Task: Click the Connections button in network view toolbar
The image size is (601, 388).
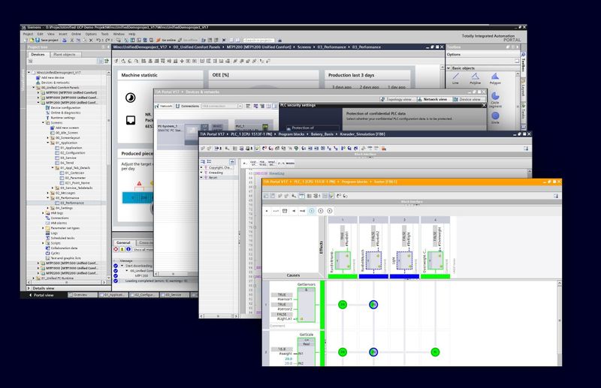Action: tap(187, 106)
